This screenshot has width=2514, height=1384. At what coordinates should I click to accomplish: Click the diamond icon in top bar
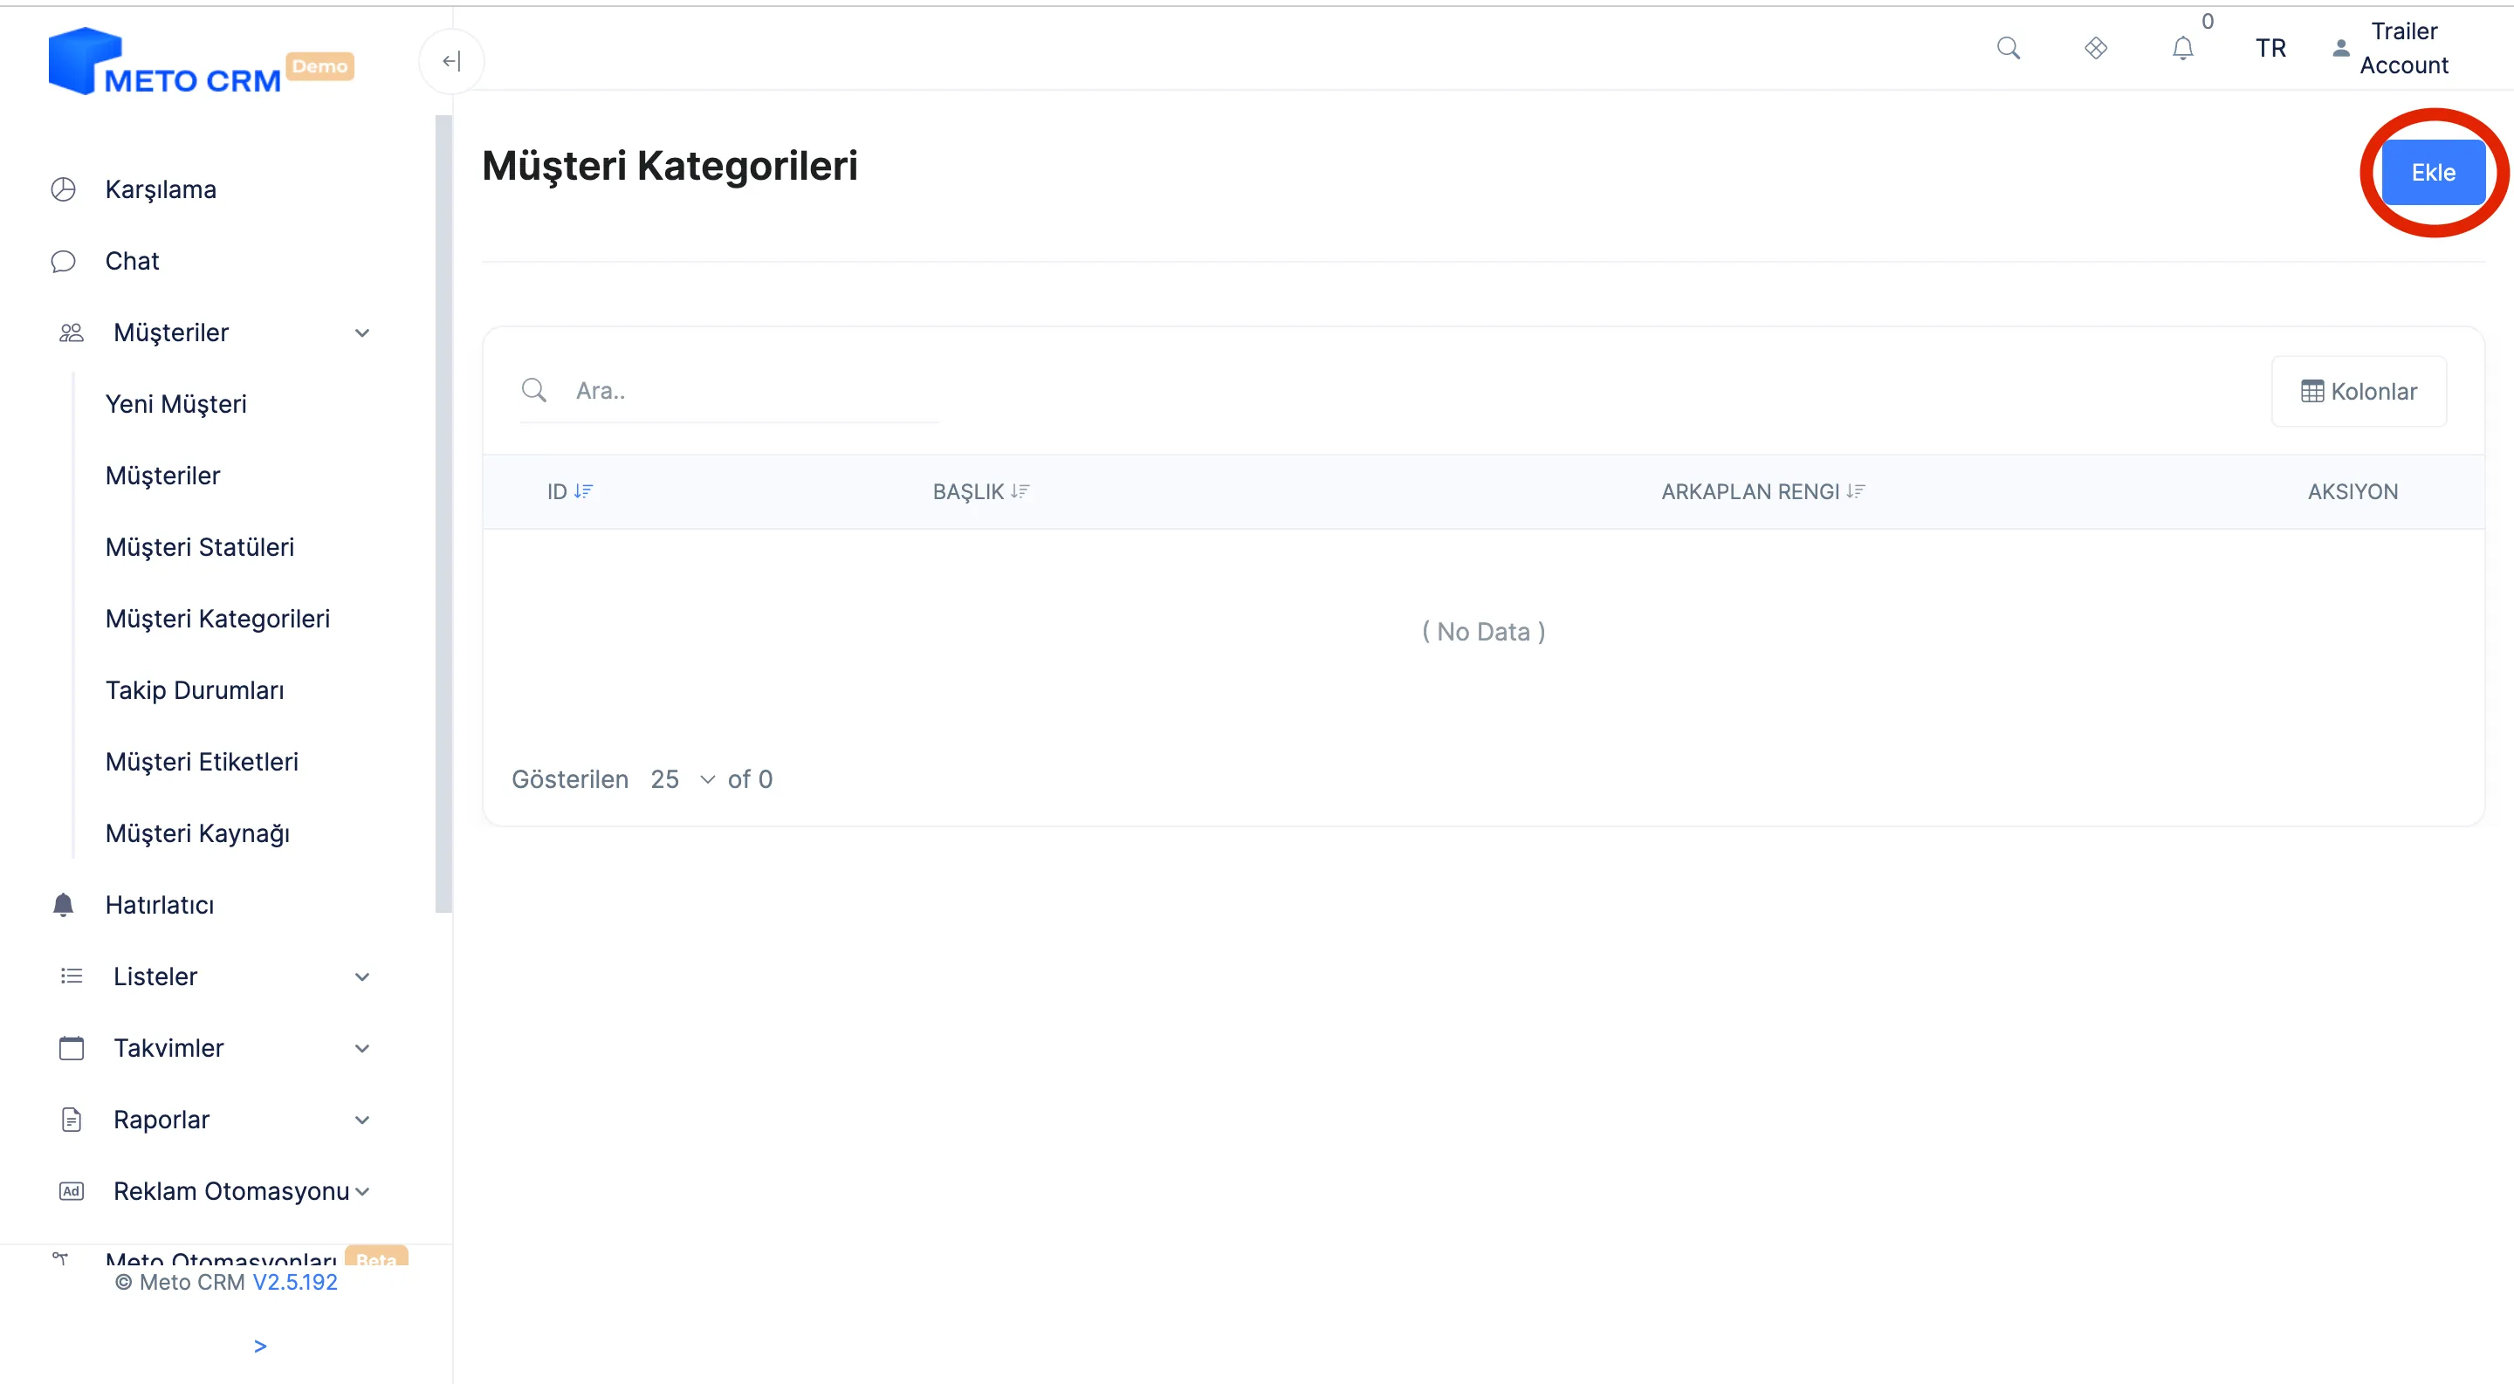point(2095,48)
